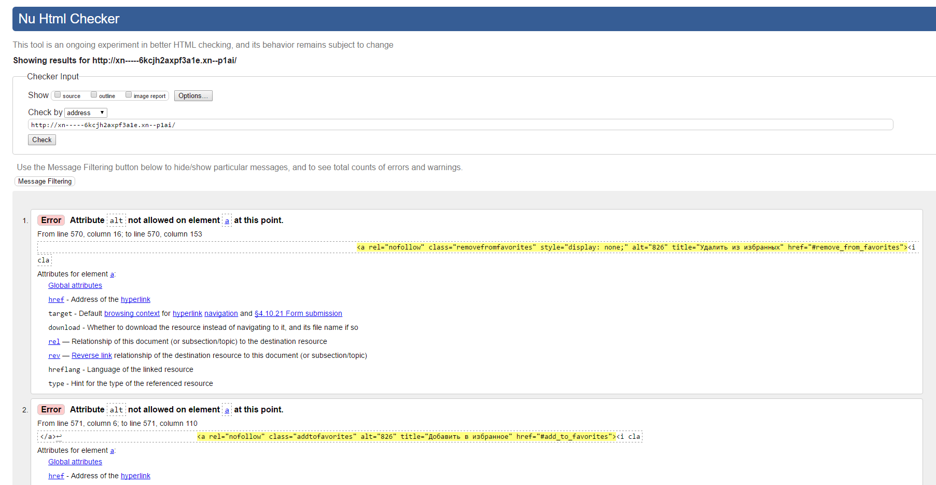
Task: Click the Check button
Action: pyautogui.click(x=42, y=140)
